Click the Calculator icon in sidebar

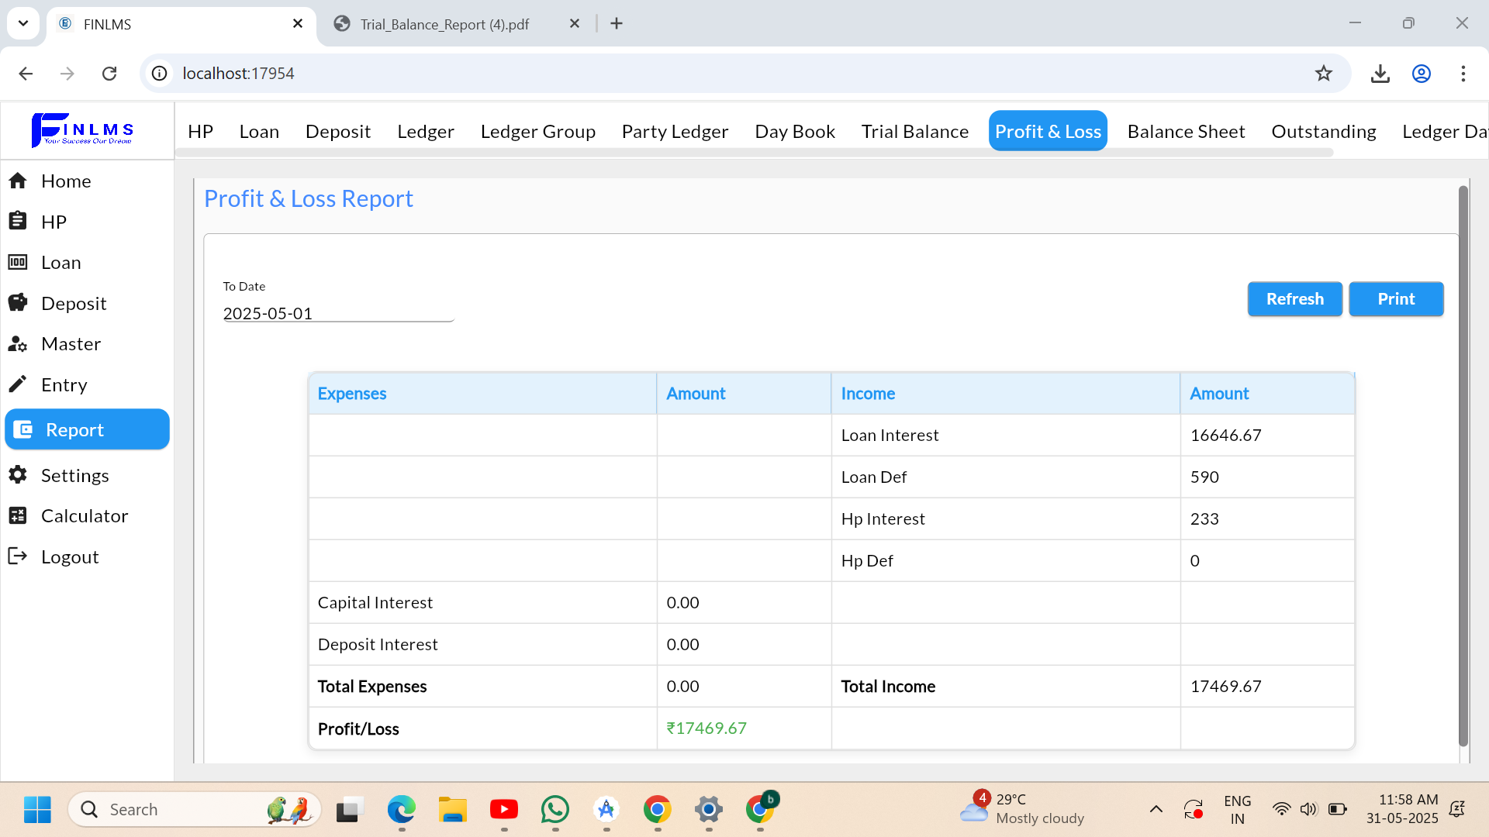click(x=18, y=515)
